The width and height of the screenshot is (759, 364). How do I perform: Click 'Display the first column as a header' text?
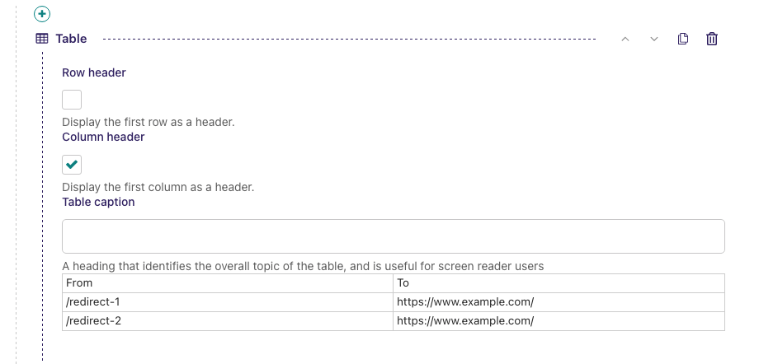(x=158, y=187)
